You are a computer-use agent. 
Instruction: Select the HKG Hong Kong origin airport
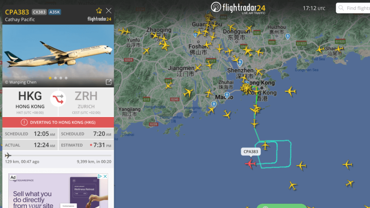pos(30,102)
